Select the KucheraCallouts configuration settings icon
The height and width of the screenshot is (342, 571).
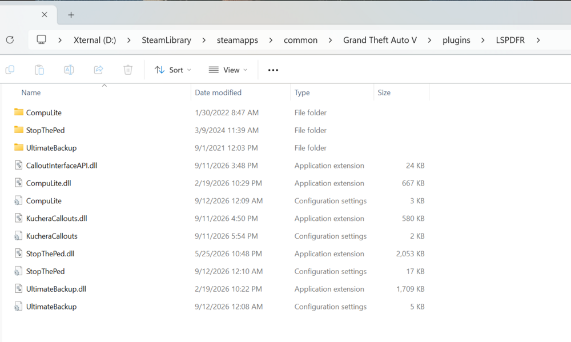pos(18,236)
